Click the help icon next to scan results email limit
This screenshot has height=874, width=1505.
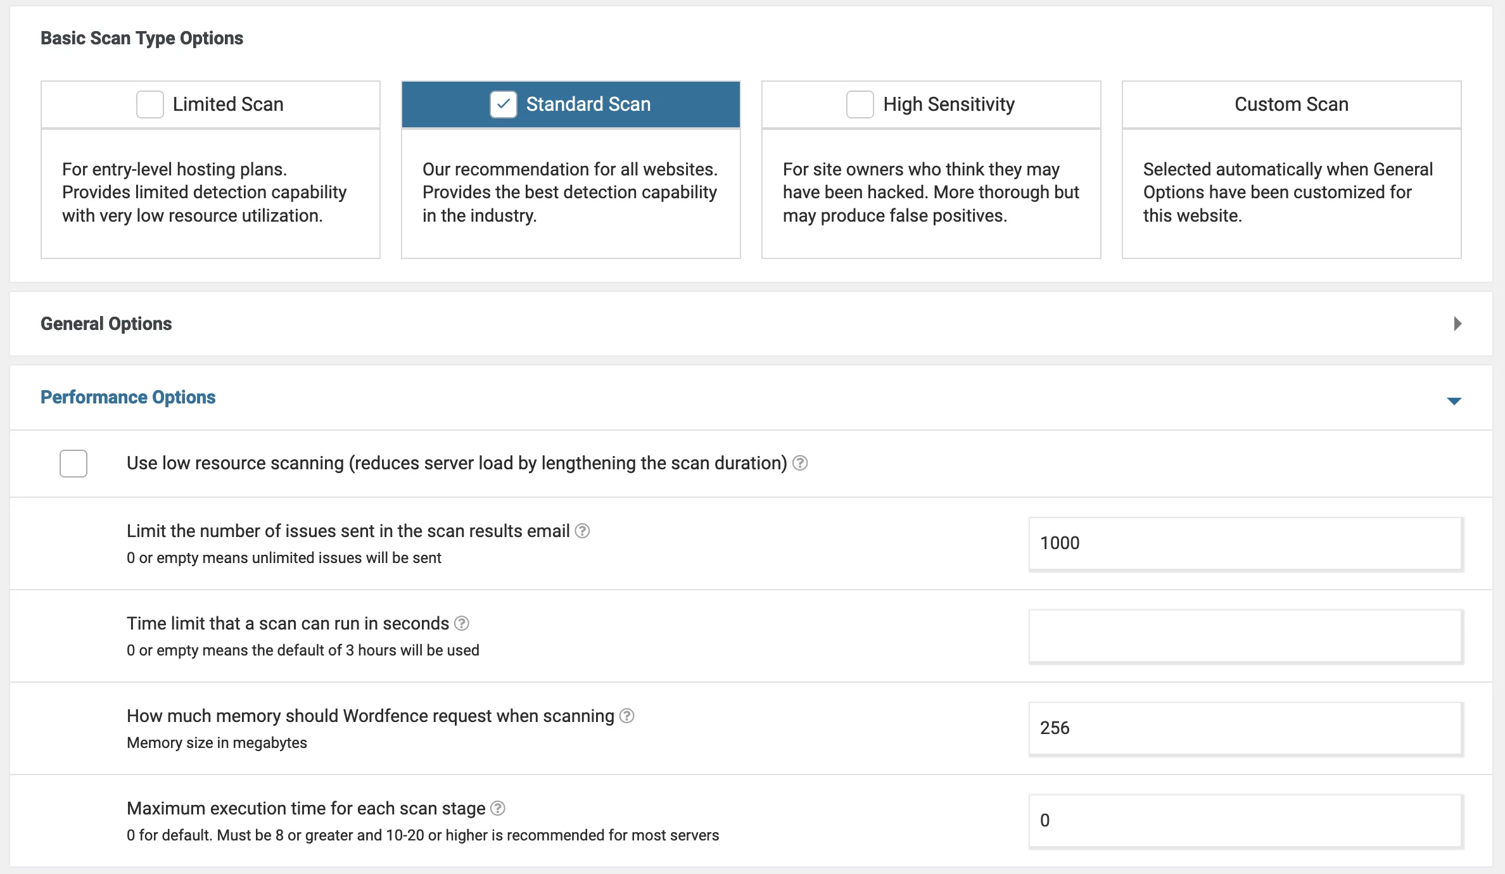pyautogui.click(x=583, y=531)
